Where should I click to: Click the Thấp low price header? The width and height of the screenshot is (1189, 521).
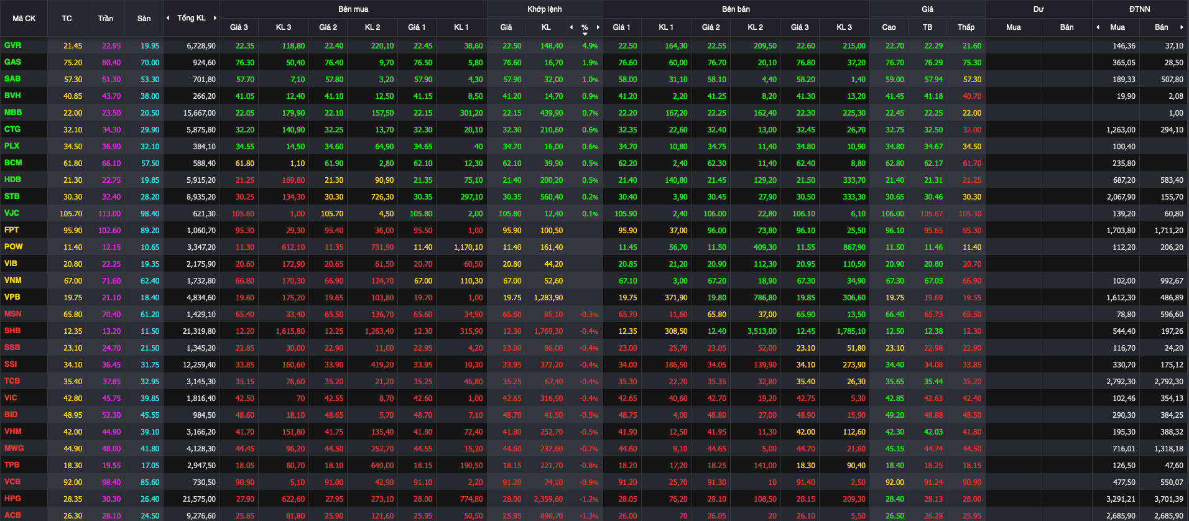tap(966, 27)
